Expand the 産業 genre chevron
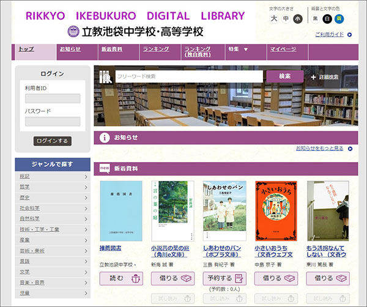The width and height of the screenshot is (367, 307). (86, 240)
